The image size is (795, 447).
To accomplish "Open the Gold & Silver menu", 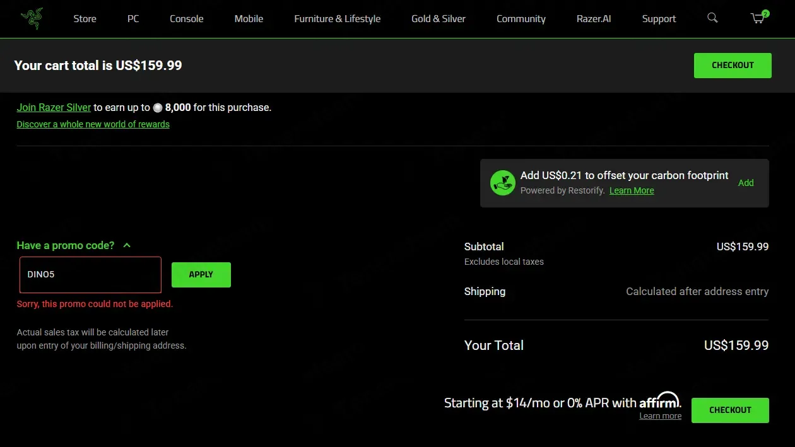I will coord(439,18).
